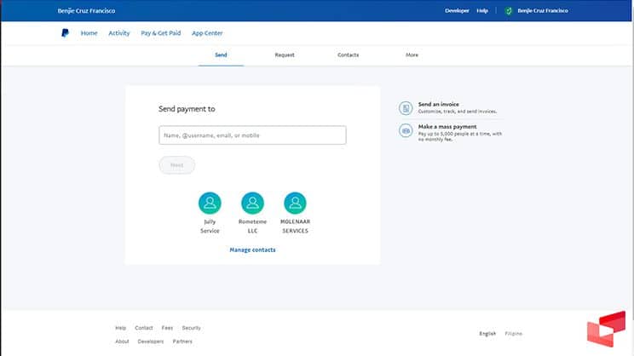
Task: Expand the More tab options
Action: 412,55
